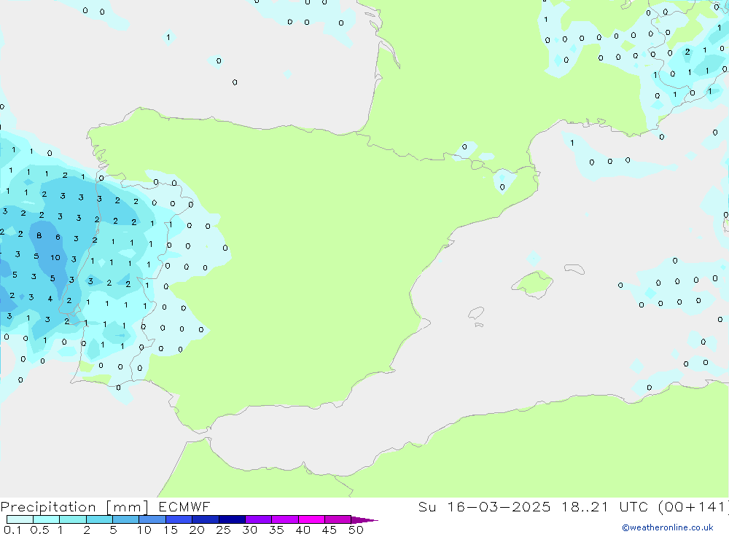729x534 pixels.
Task: Click the 0.5–1 mm legend color swatch
Action: pos(47,519)
